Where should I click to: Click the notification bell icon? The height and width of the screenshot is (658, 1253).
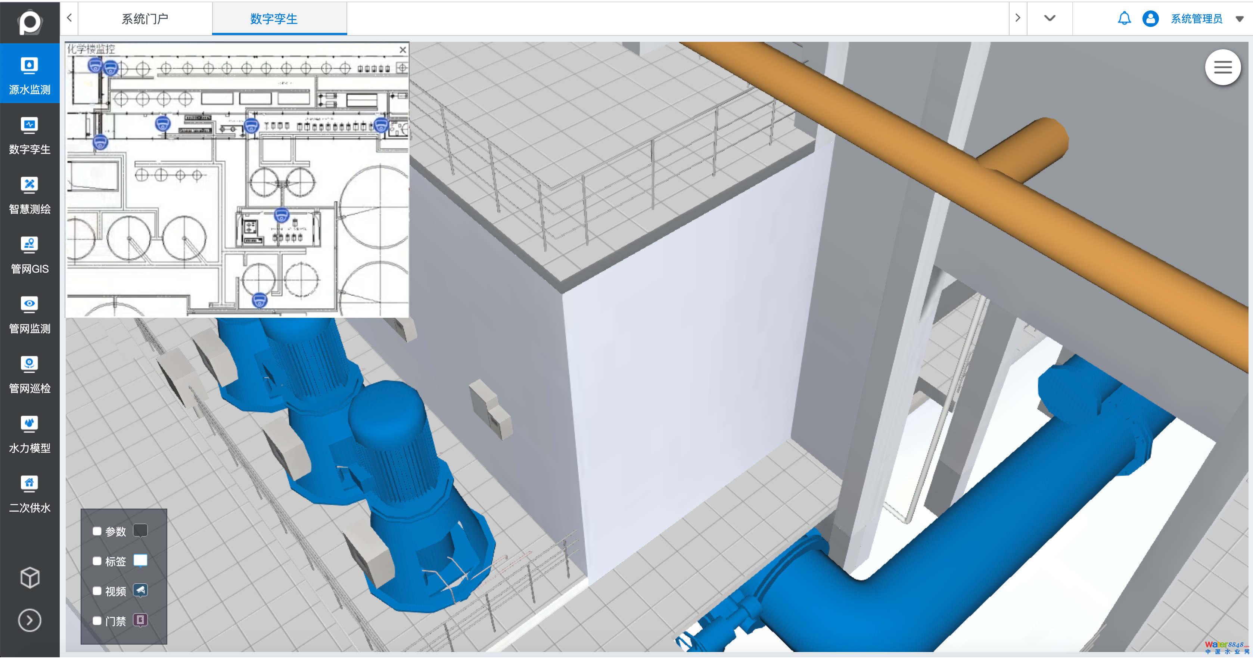click(1124, 19)
